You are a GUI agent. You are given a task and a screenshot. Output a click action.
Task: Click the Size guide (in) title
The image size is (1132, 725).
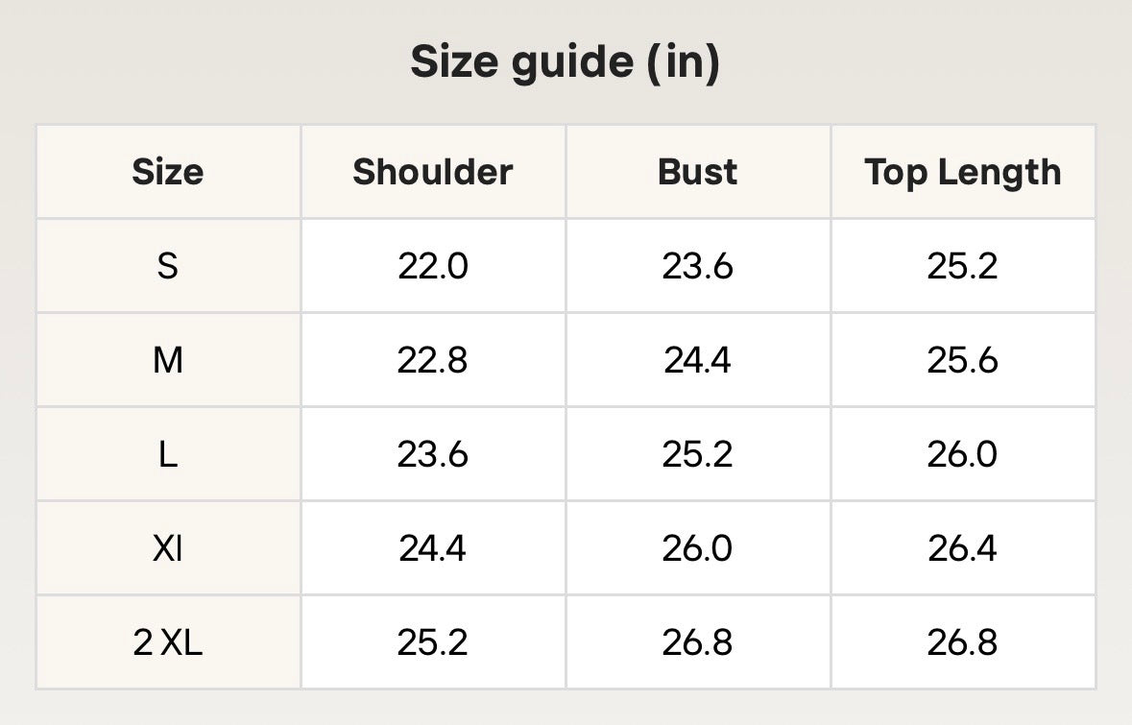coord(566,62)
